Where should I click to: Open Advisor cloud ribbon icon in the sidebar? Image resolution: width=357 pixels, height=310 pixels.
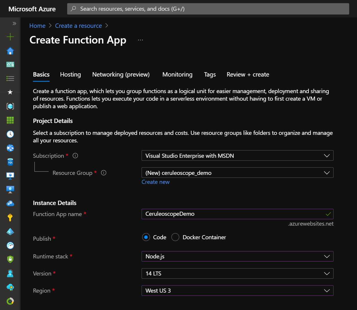[10, 287]
